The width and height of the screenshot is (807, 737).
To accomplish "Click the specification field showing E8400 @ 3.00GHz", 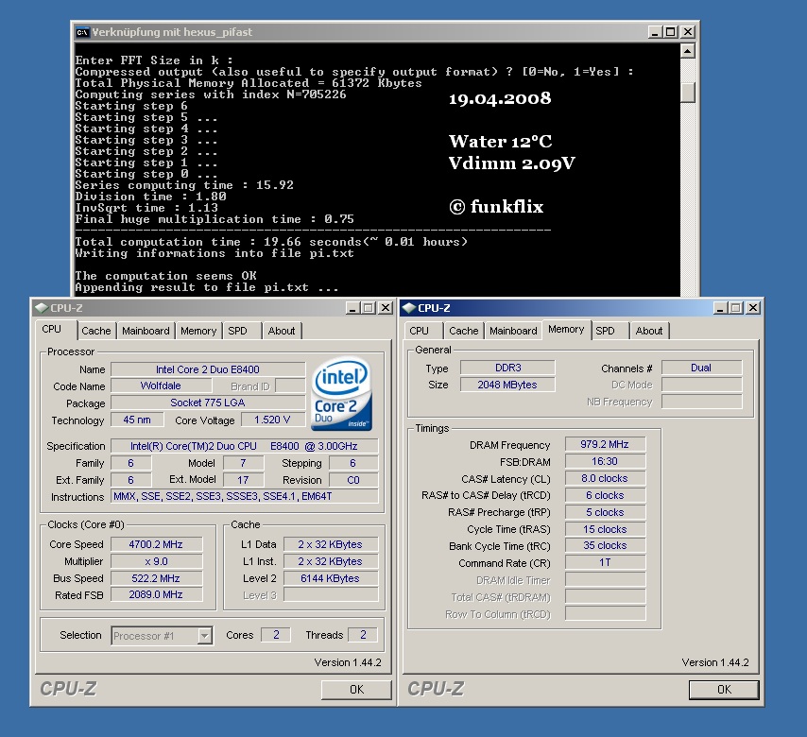I will tap(245, 446).
